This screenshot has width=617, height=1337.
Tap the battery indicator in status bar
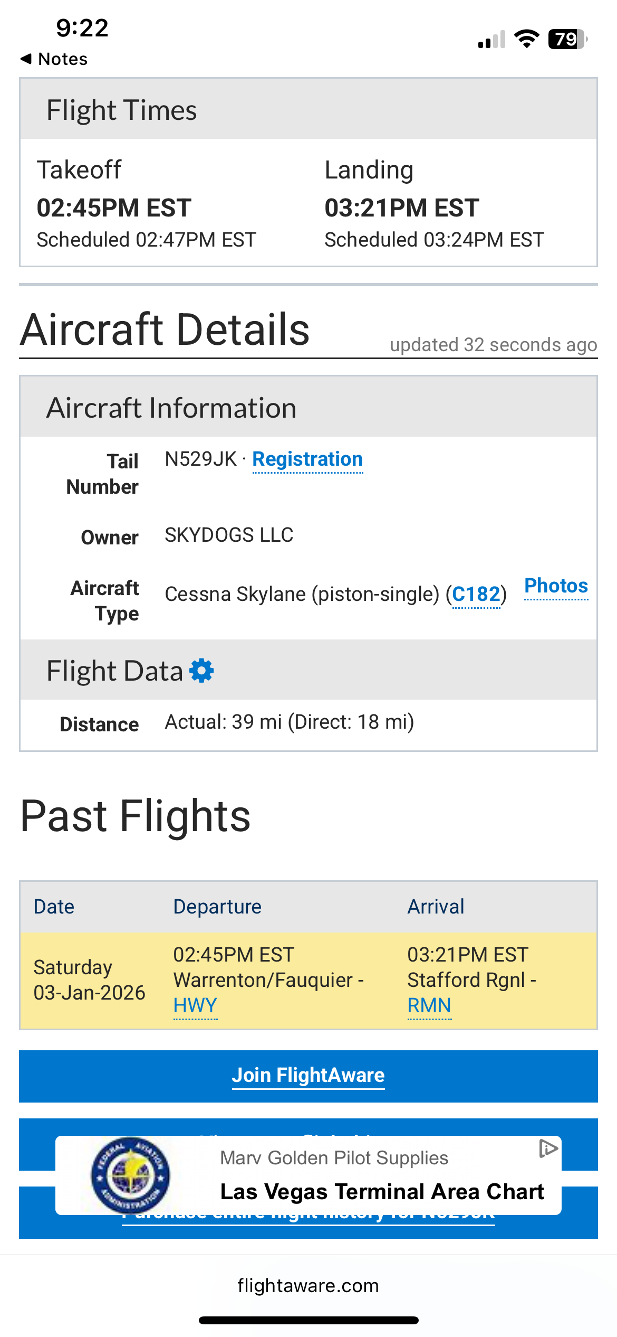click(x=567, y=39)
